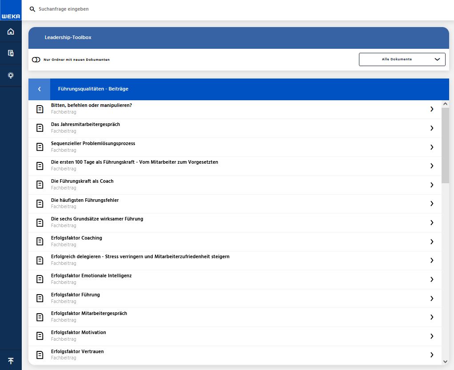454x370 pixels.
Task: Click the back arrow beside Führungsqualitäten
Action: pos(40,89)
